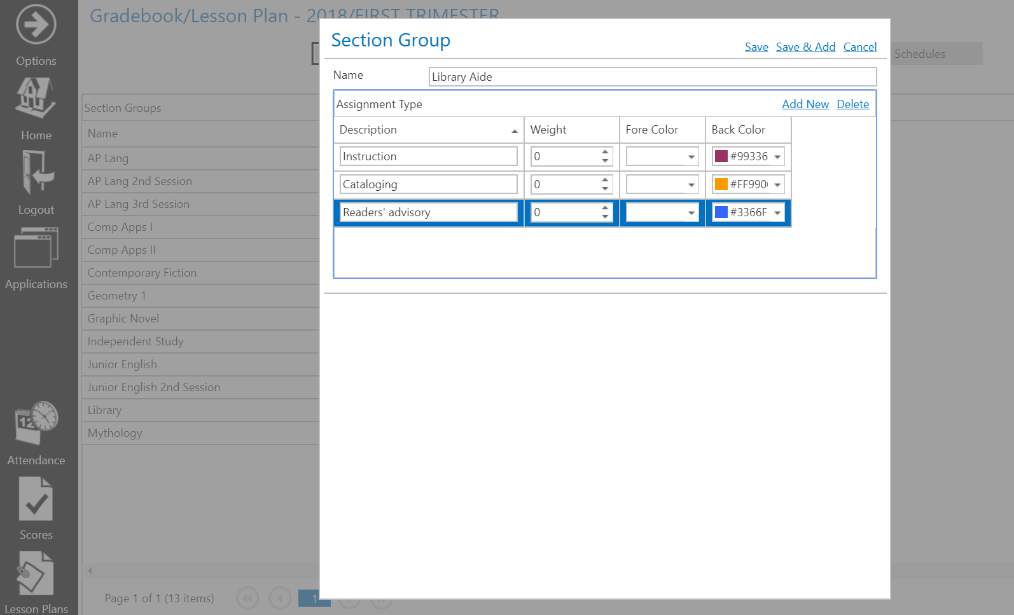Expand Fore Color dropdown for Readers' advisory
The width and height of the screenshot is (1014, 615).
tap(691, 213)
